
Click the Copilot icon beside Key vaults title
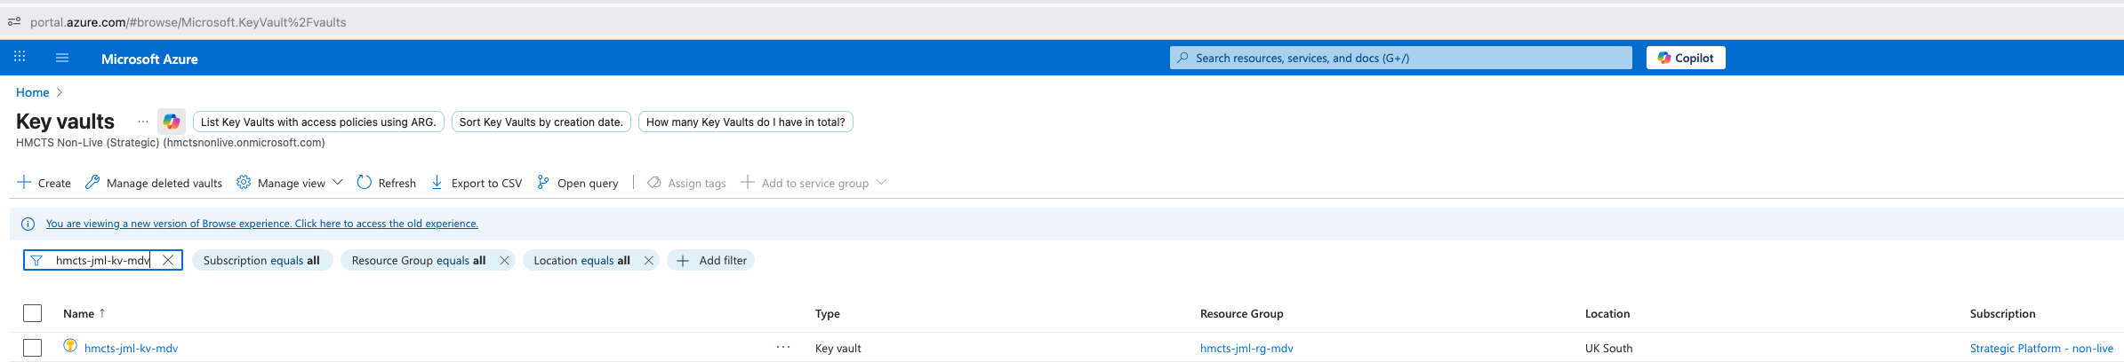click(172, 122)
